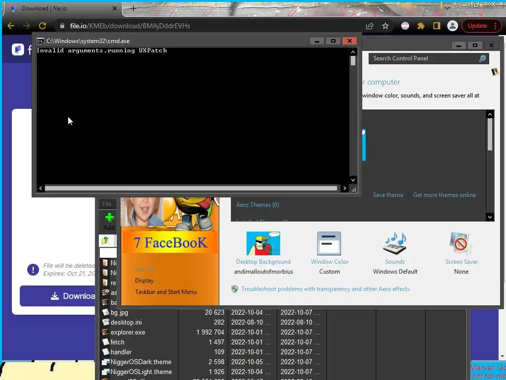This screenshot has height=380, width=506.
Task: Click the 7-Zip address path field
Action: [x=108, y=252]
